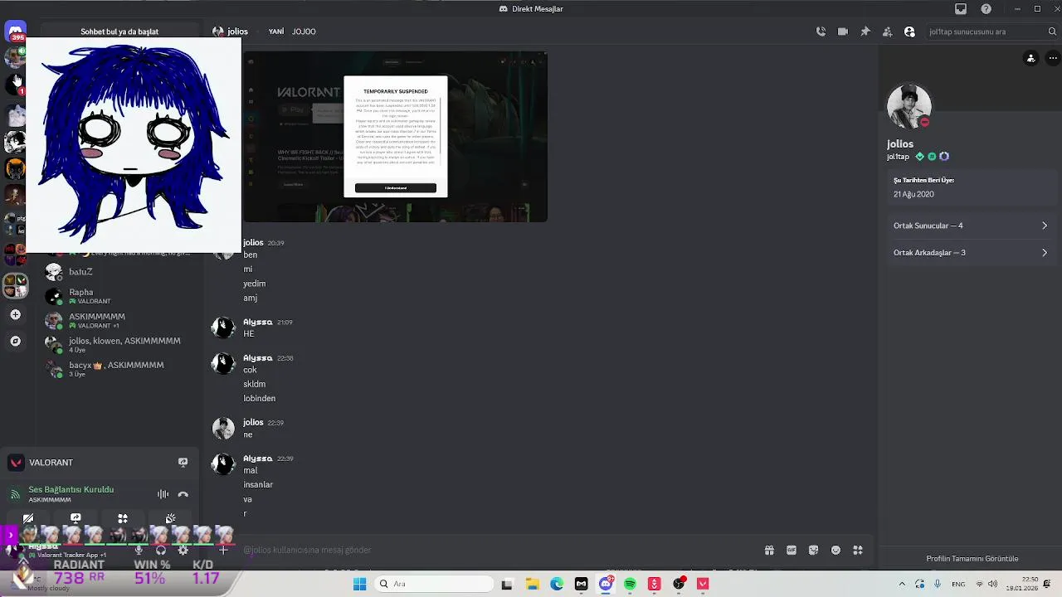The image size is (1062, 597).
Task: Open the apps launcher in chat bar
Action: [858, 550]
